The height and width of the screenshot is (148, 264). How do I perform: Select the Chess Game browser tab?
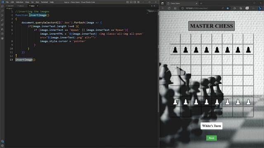pyautogui.click(x=182, y=3)
